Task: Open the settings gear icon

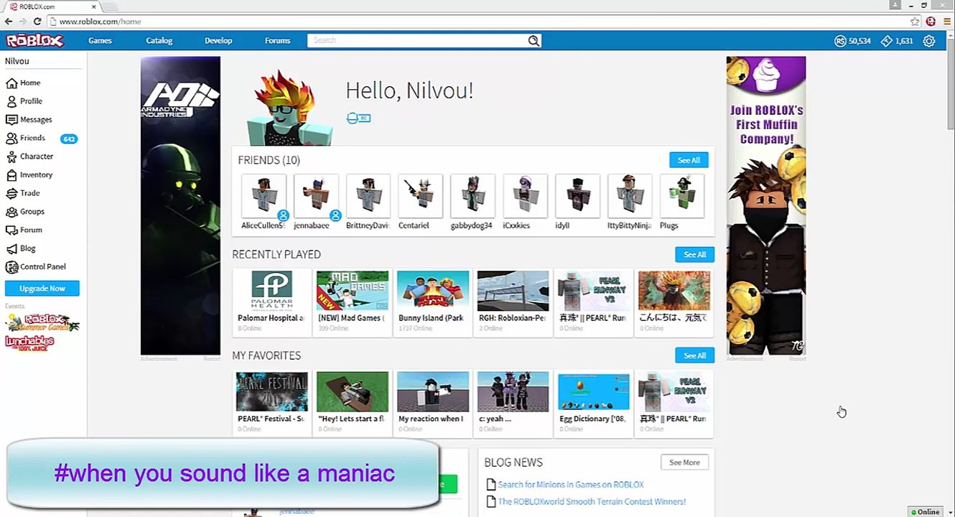Action: [x=929, y=41]
